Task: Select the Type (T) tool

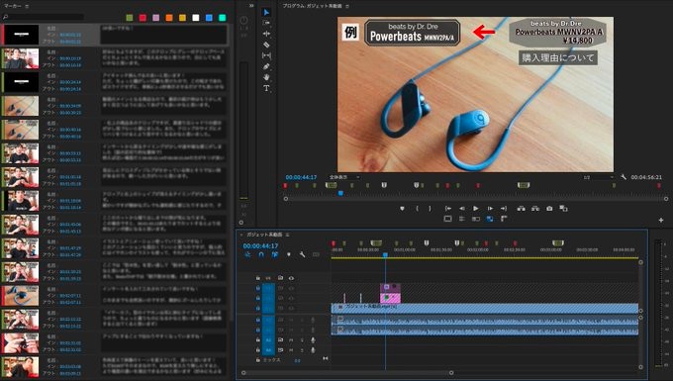Action: 266,88
